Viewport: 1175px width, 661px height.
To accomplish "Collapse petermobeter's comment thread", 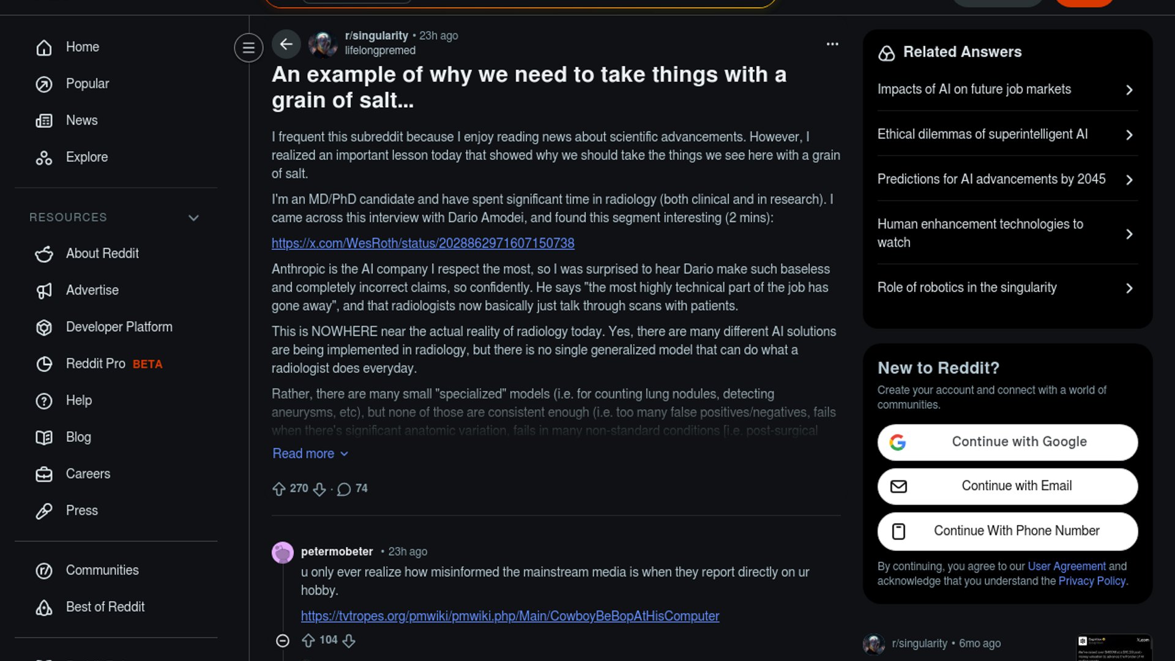I will click(282, 640).
